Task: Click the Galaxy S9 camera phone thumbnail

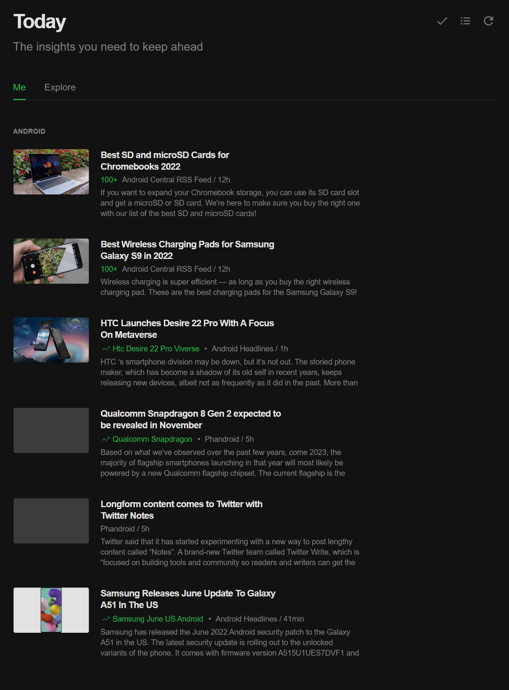Action: tap(51, 261)
